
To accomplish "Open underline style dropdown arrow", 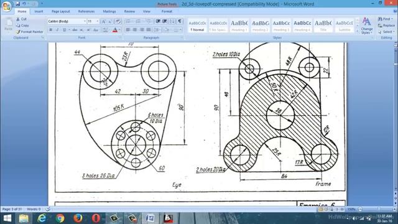I will coord(69,30).
